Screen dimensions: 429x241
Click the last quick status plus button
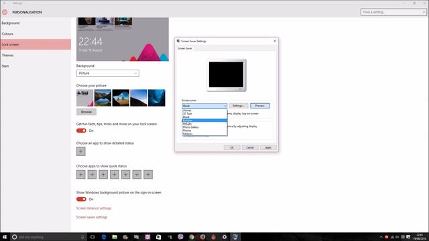click(148, 174)
